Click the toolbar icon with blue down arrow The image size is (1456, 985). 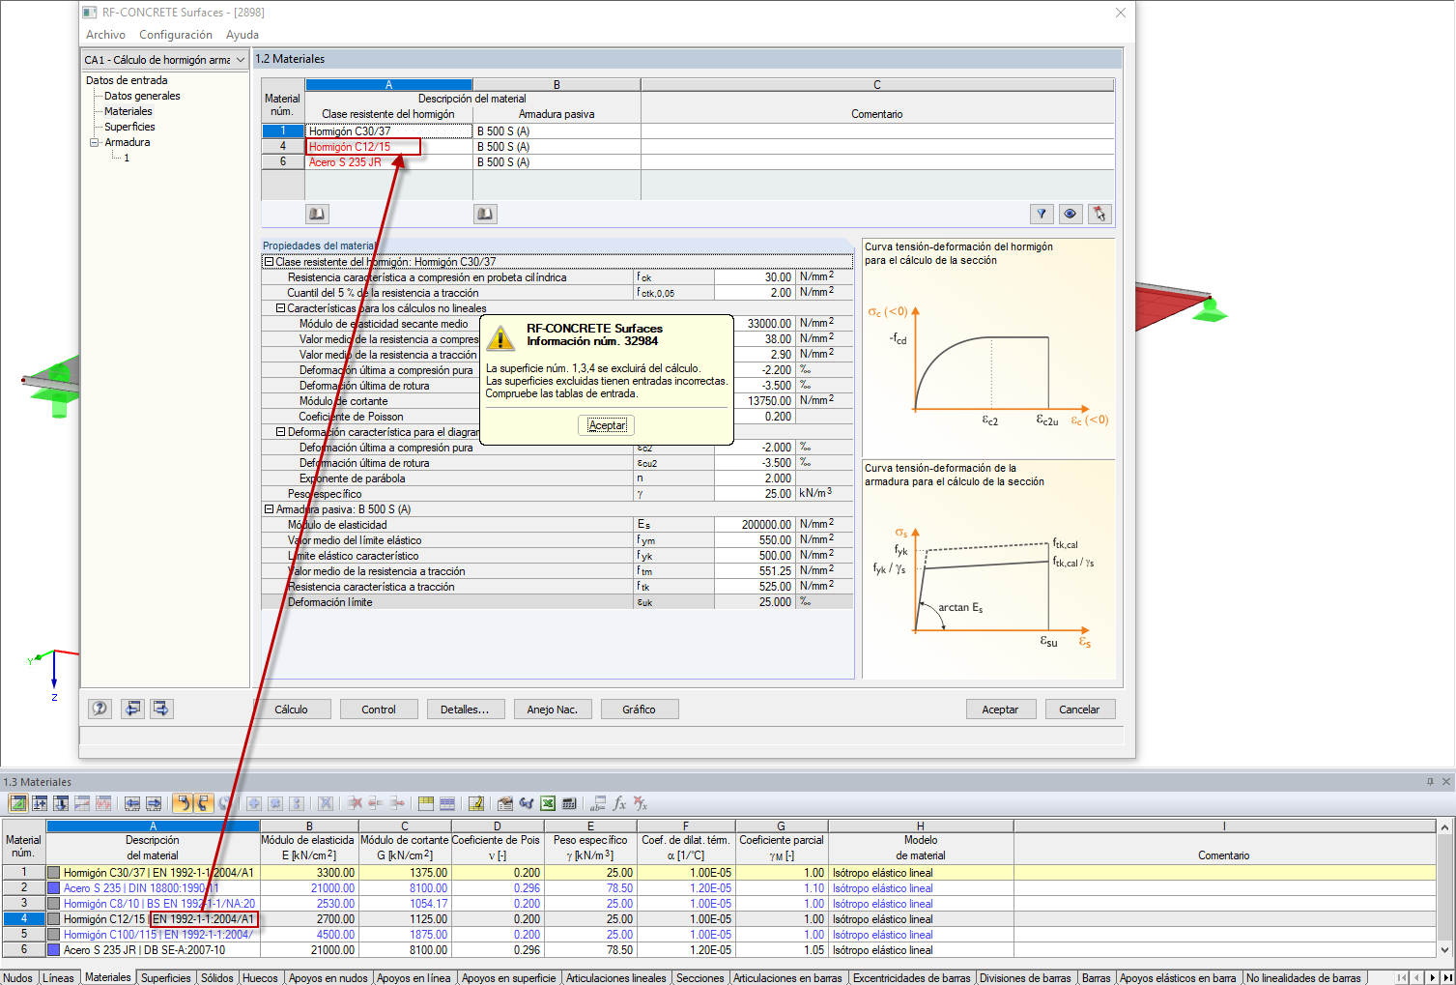click(x=61, y=803)
